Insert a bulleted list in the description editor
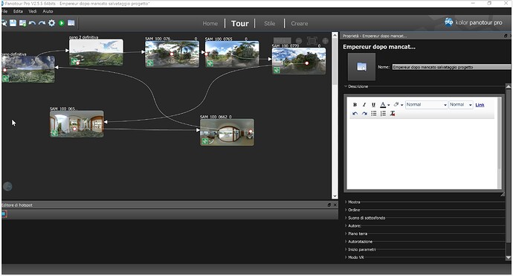Viewport: 513px width, 276px height. click(x=374, y=113)
